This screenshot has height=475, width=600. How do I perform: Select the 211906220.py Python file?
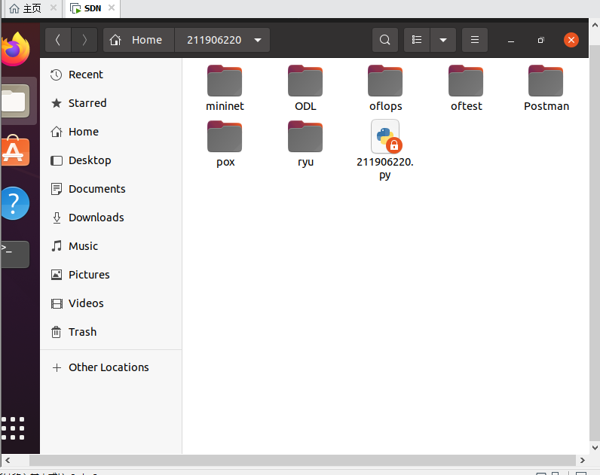(385, 151)
